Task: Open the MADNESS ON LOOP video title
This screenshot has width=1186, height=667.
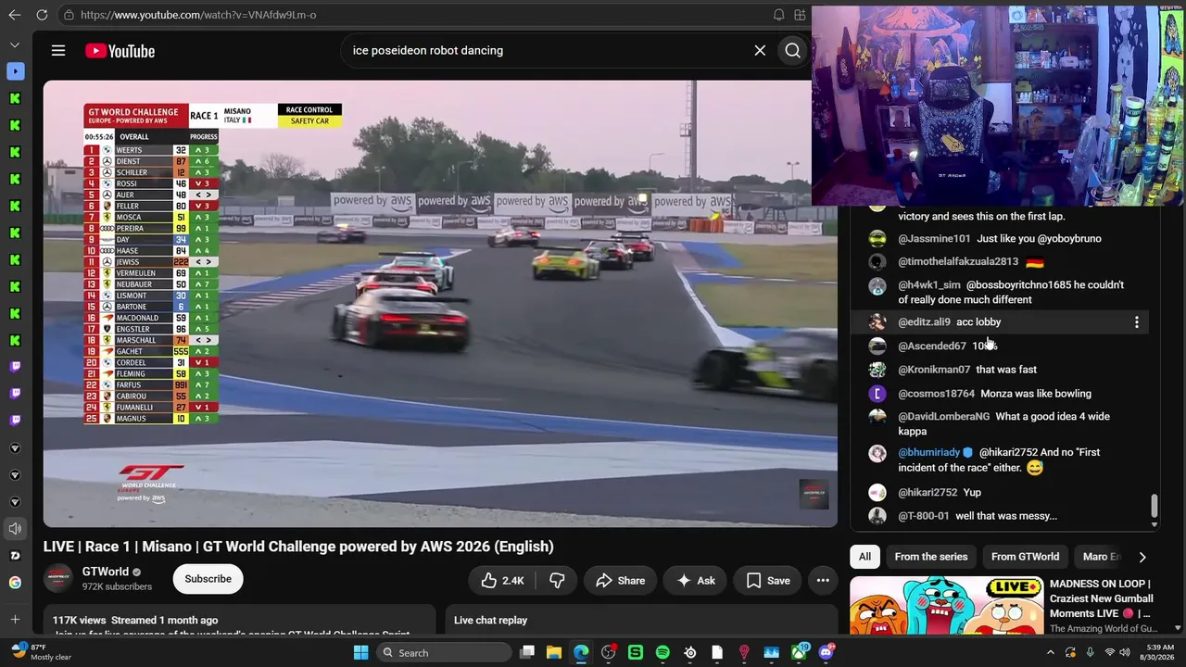Action: (x=1102, y=598)
